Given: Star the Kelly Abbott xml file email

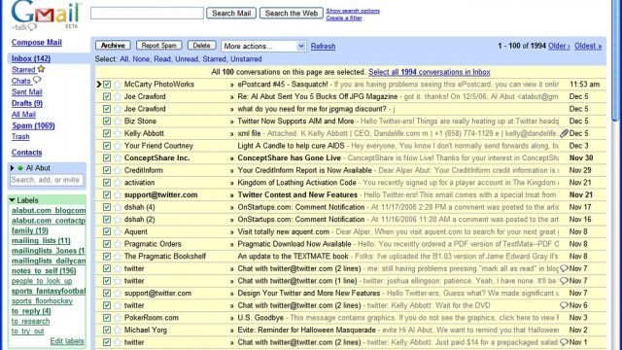Looking at the screenshot, I should click(x=118, y=134).
